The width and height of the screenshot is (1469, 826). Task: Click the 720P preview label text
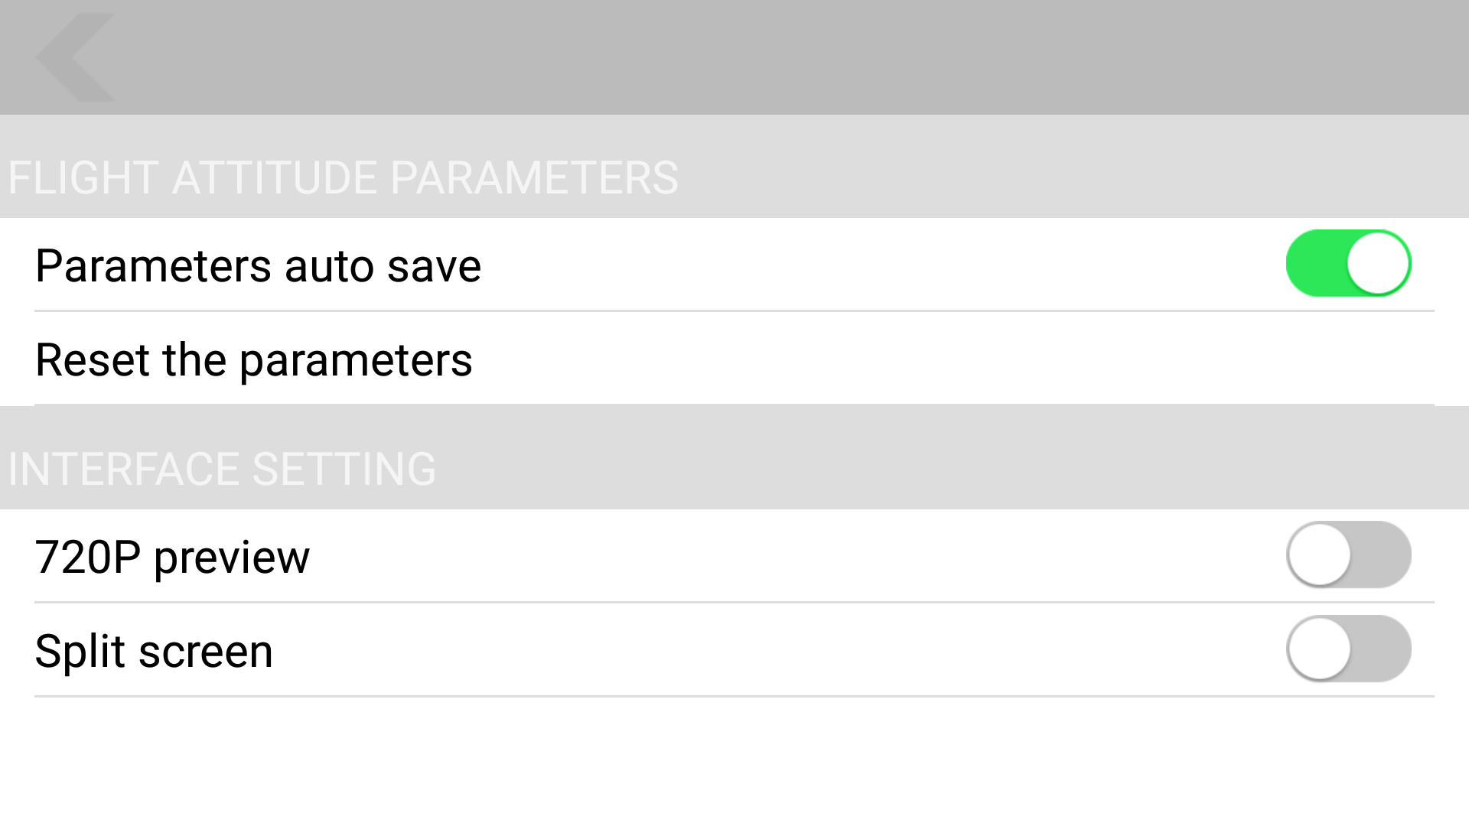172,557
